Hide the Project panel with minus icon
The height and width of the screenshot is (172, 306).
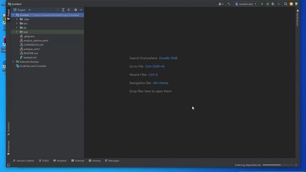[81, 10]
